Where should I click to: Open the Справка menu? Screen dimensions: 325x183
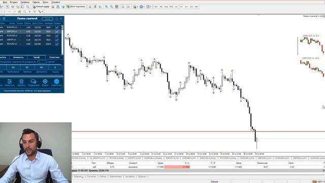tap(55, 2)
